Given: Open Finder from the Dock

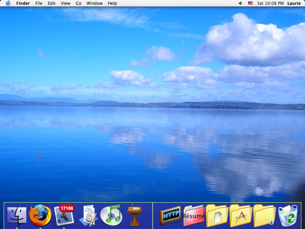Looking at the screenshot, I should tap(17, 215).
